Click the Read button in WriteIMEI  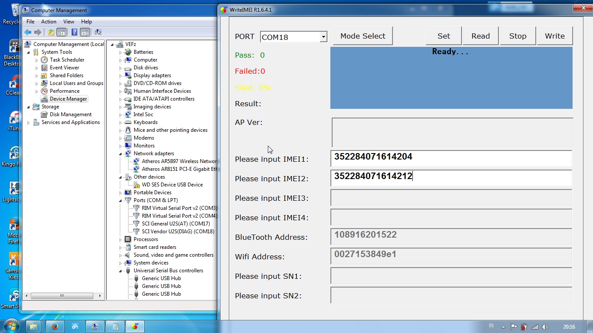[481, 36]
